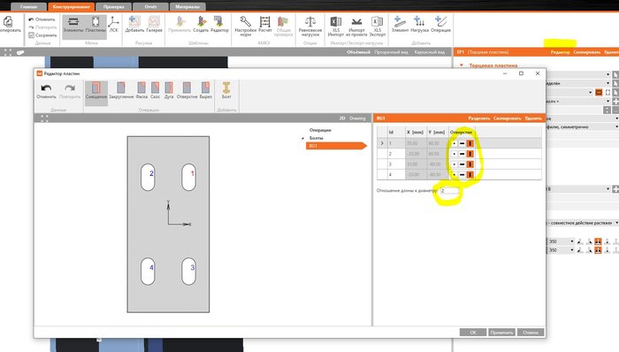Select the Фаска chamfer operation
This screenshot has width=619, height=352.
(x=141, y=90)
